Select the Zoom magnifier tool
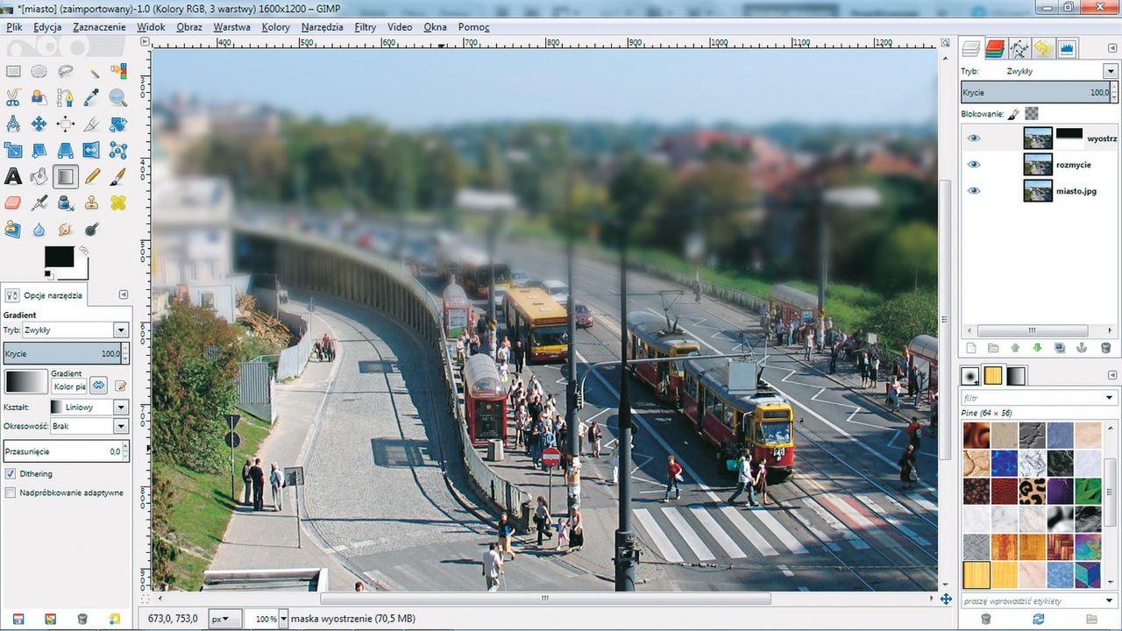 point(118,98)
